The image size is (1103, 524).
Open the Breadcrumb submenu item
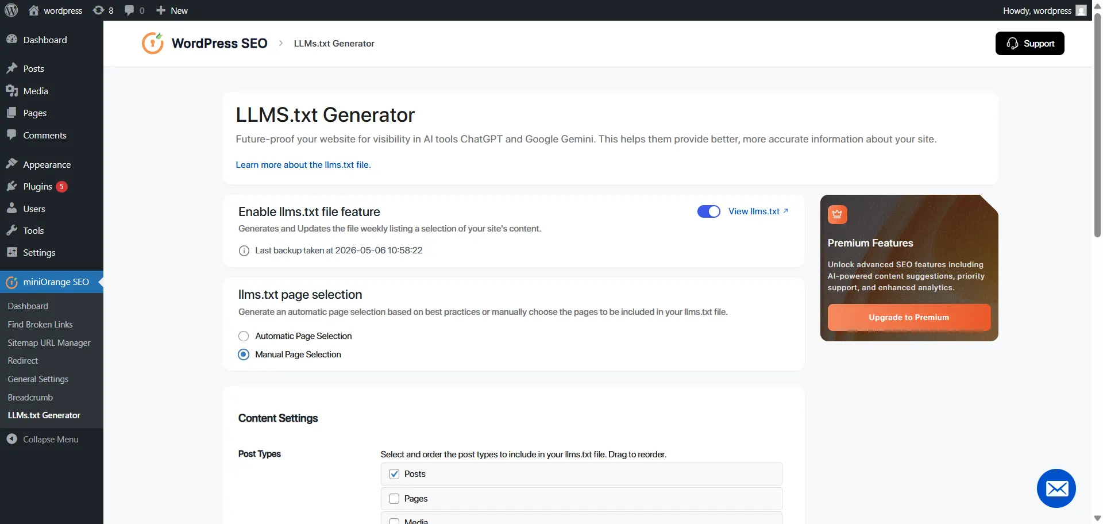30,397
